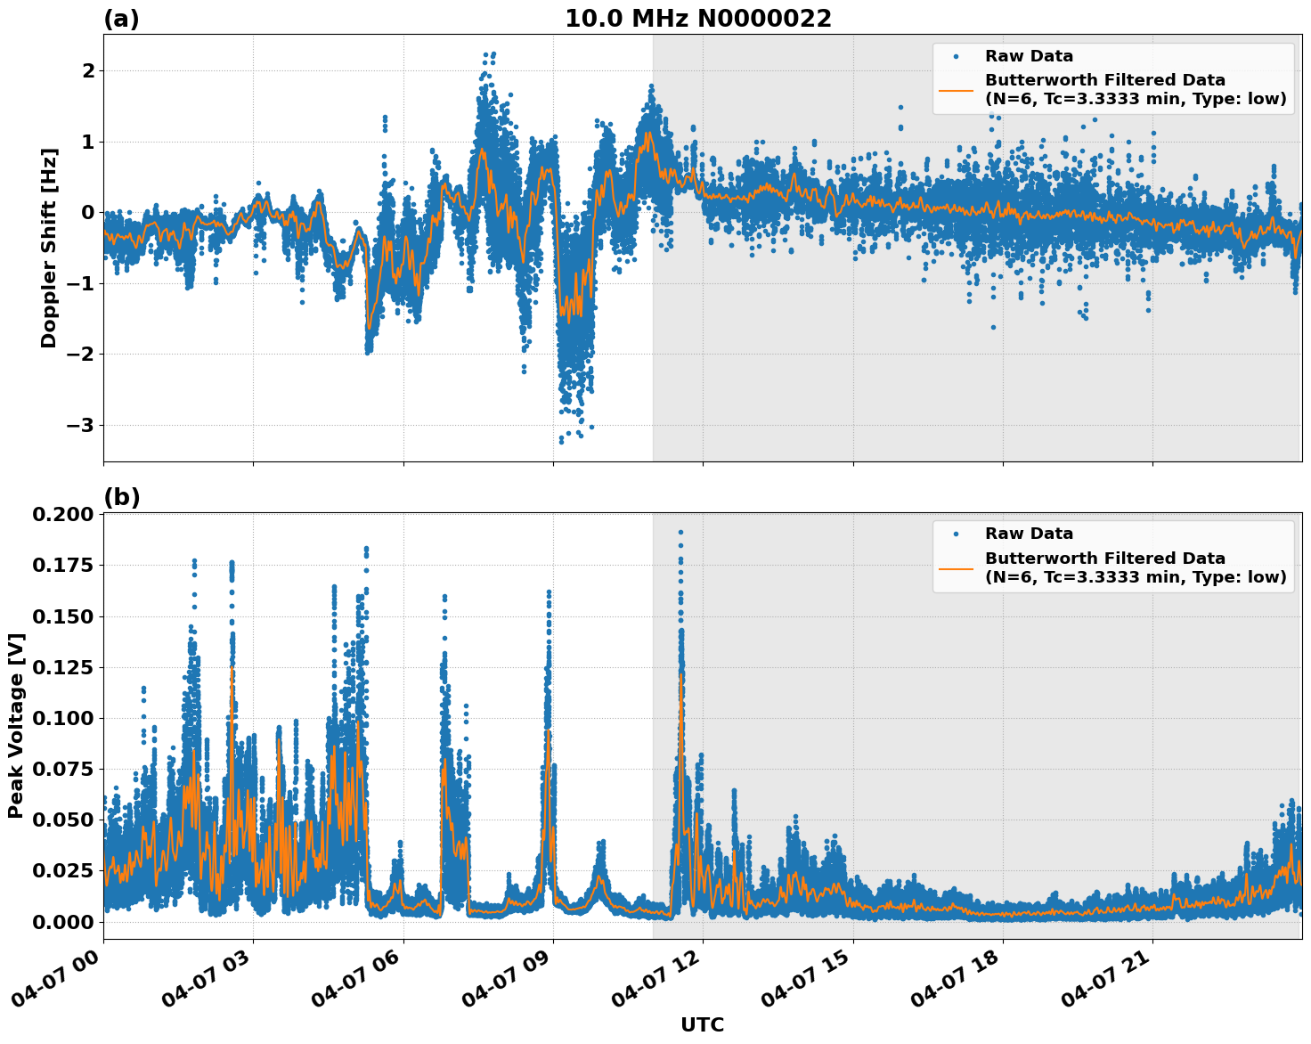Select the panel label (b)

click(122, 496)
